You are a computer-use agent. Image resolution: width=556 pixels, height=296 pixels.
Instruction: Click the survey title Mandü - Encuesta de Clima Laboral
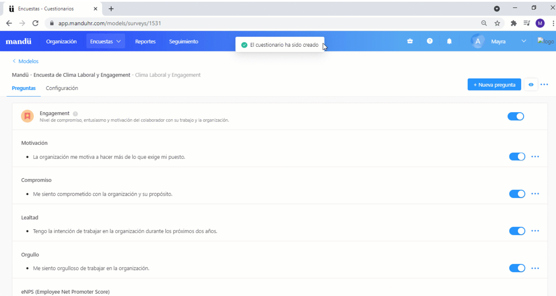click(x=71, y=75)
